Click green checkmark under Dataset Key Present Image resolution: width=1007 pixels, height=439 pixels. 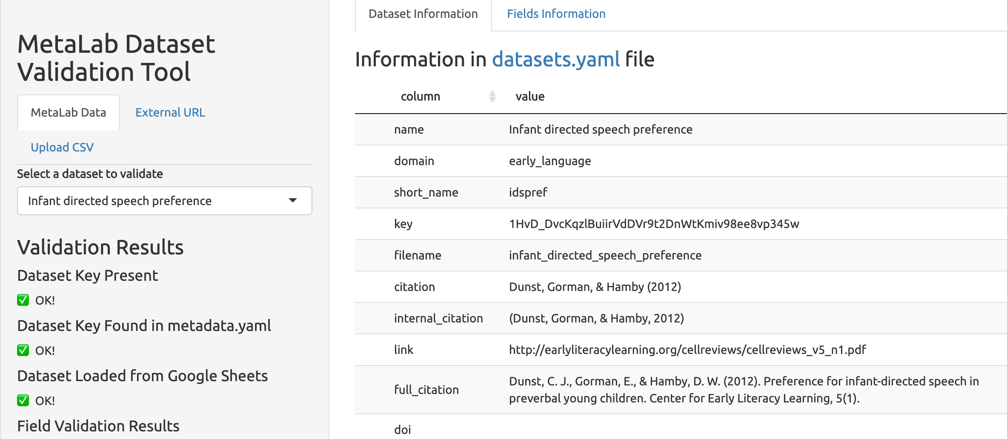tap(23, 300)
